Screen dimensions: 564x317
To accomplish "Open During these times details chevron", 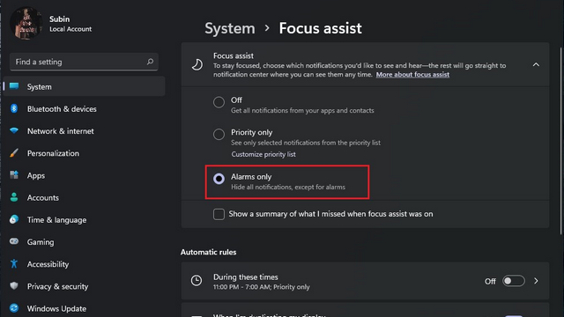I will (x=536, y=281).
